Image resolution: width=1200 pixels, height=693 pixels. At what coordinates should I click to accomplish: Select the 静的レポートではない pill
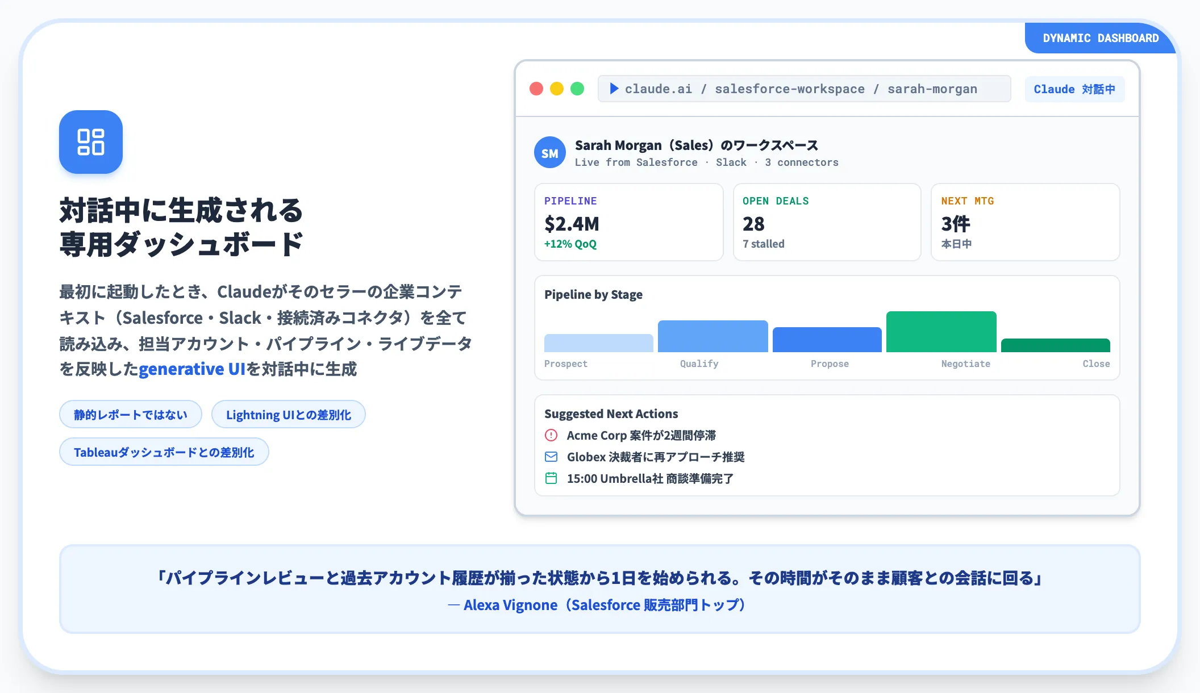coord(131,415)
